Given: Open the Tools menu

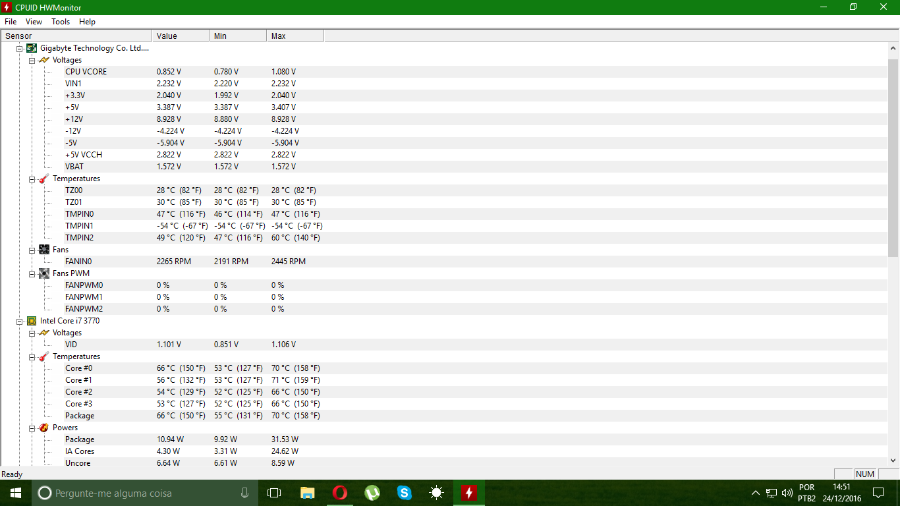Looking at the screenshot, I should [x=61, y=22].
